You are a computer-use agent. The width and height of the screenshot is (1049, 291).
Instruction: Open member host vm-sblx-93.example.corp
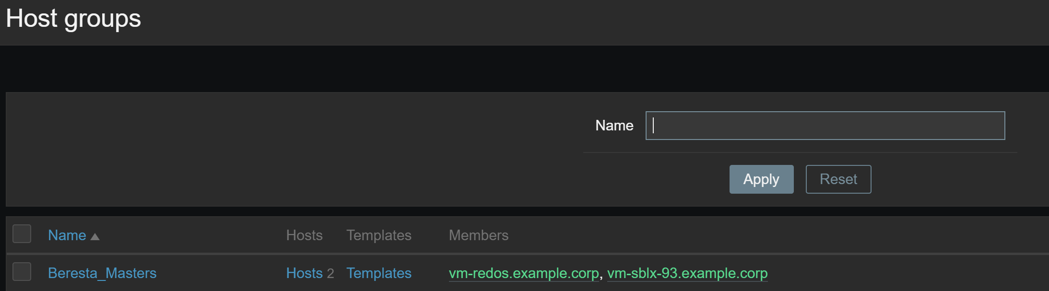coord(687,273)
